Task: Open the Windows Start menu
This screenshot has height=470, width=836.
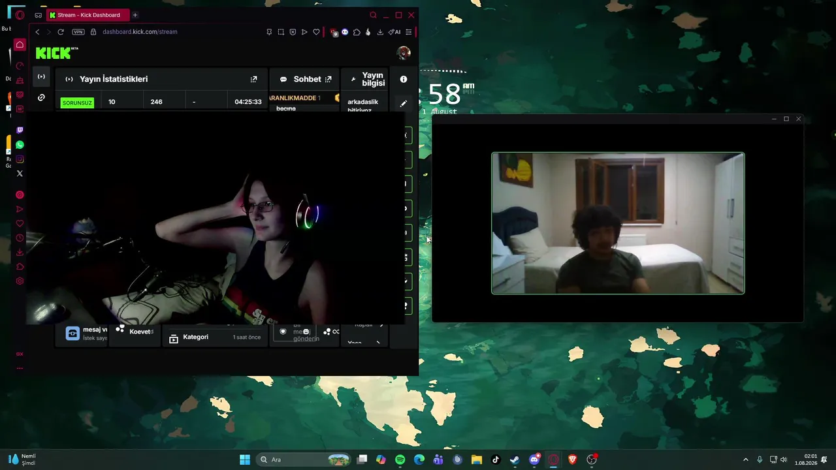Action: (245, 460)
